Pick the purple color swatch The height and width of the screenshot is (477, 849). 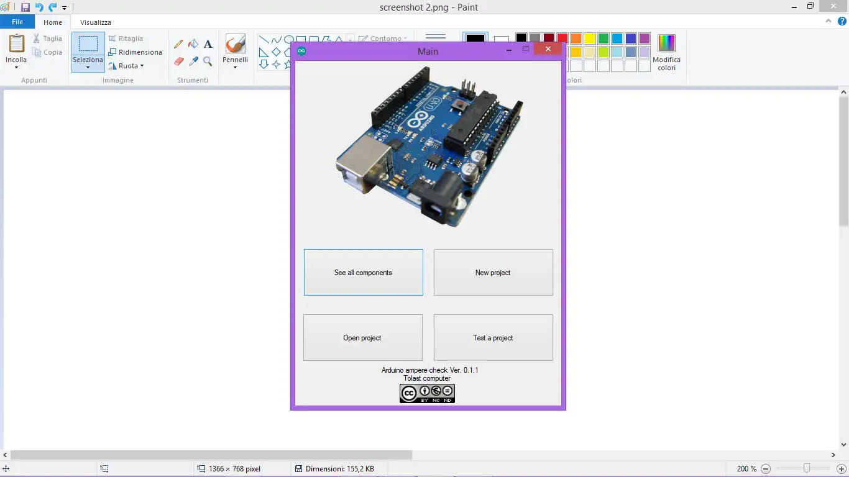[645, 39]
